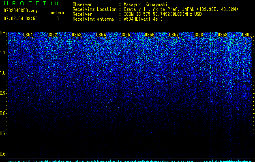255x162 pixels.
Task: Click the 0854 time marker
Action: coord(101,35)
